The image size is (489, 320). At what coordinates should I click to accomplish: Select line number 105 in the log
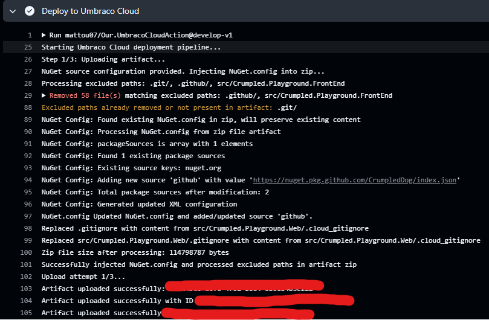tap(25, 313)
